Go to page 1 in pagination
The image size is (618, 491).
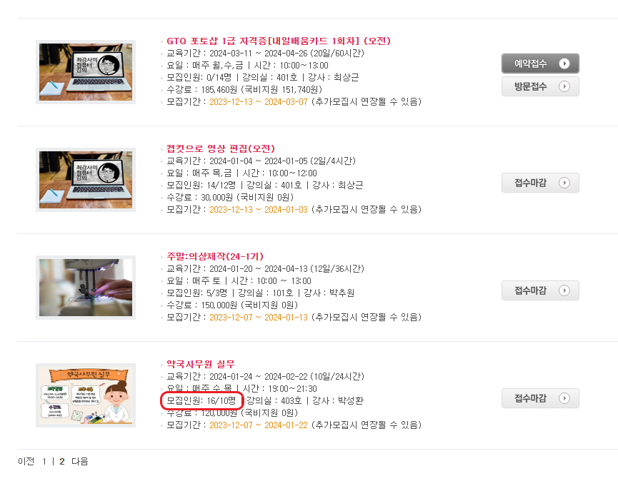[x=44, y=462]
